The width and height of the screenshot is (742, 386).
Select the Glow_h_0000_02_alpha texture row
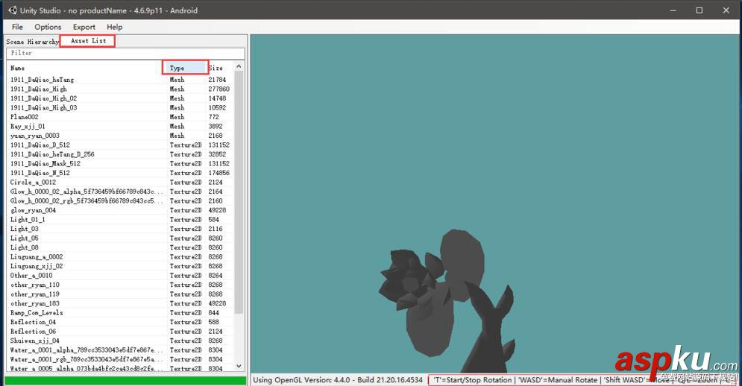point(121,191)
